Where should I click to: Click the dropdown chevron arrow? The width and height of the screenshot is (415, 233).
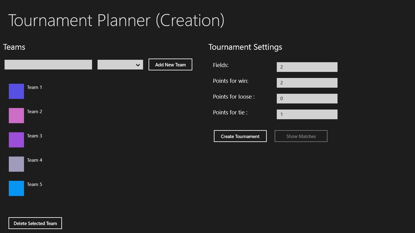coord(138,65)
